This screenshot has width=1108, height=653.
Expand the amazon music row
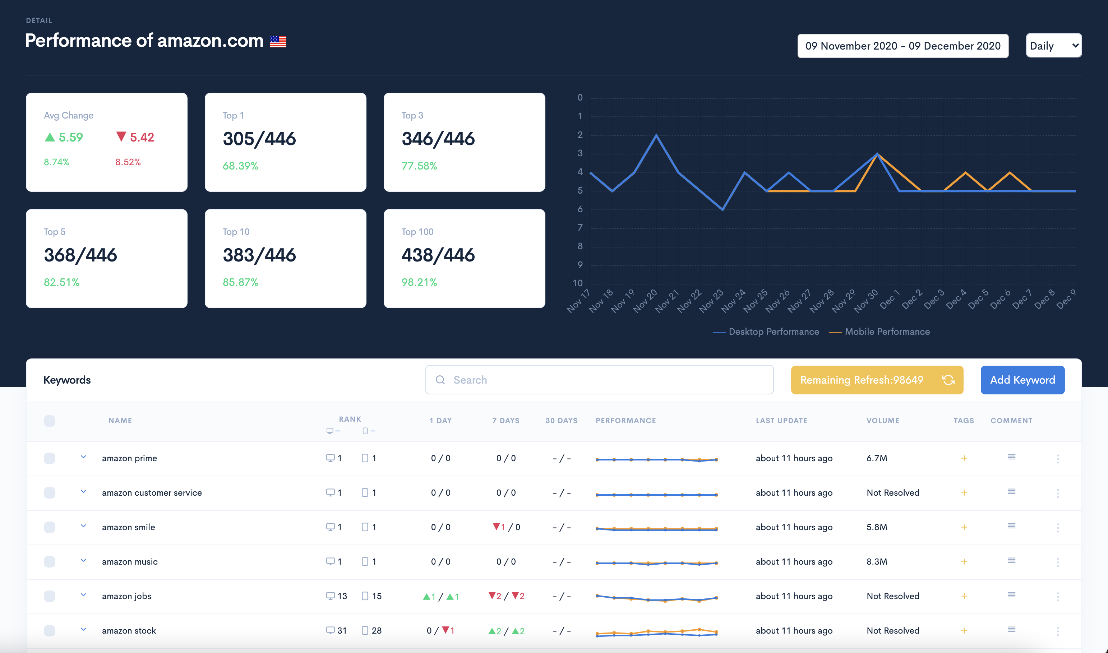[x=83, y=561]
